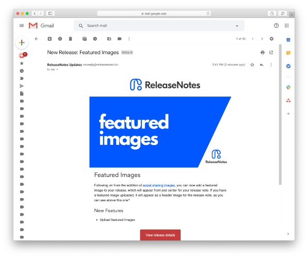The width and height of the screenshot is (308, 258).
Task: Open Gmail settings gear
Action: click(271, 39)
